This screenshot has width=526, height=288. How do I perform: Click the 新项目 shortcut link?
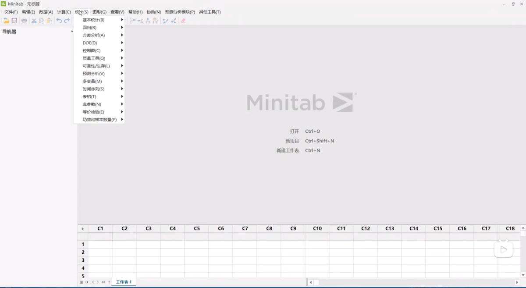click(x=309, y=141)
